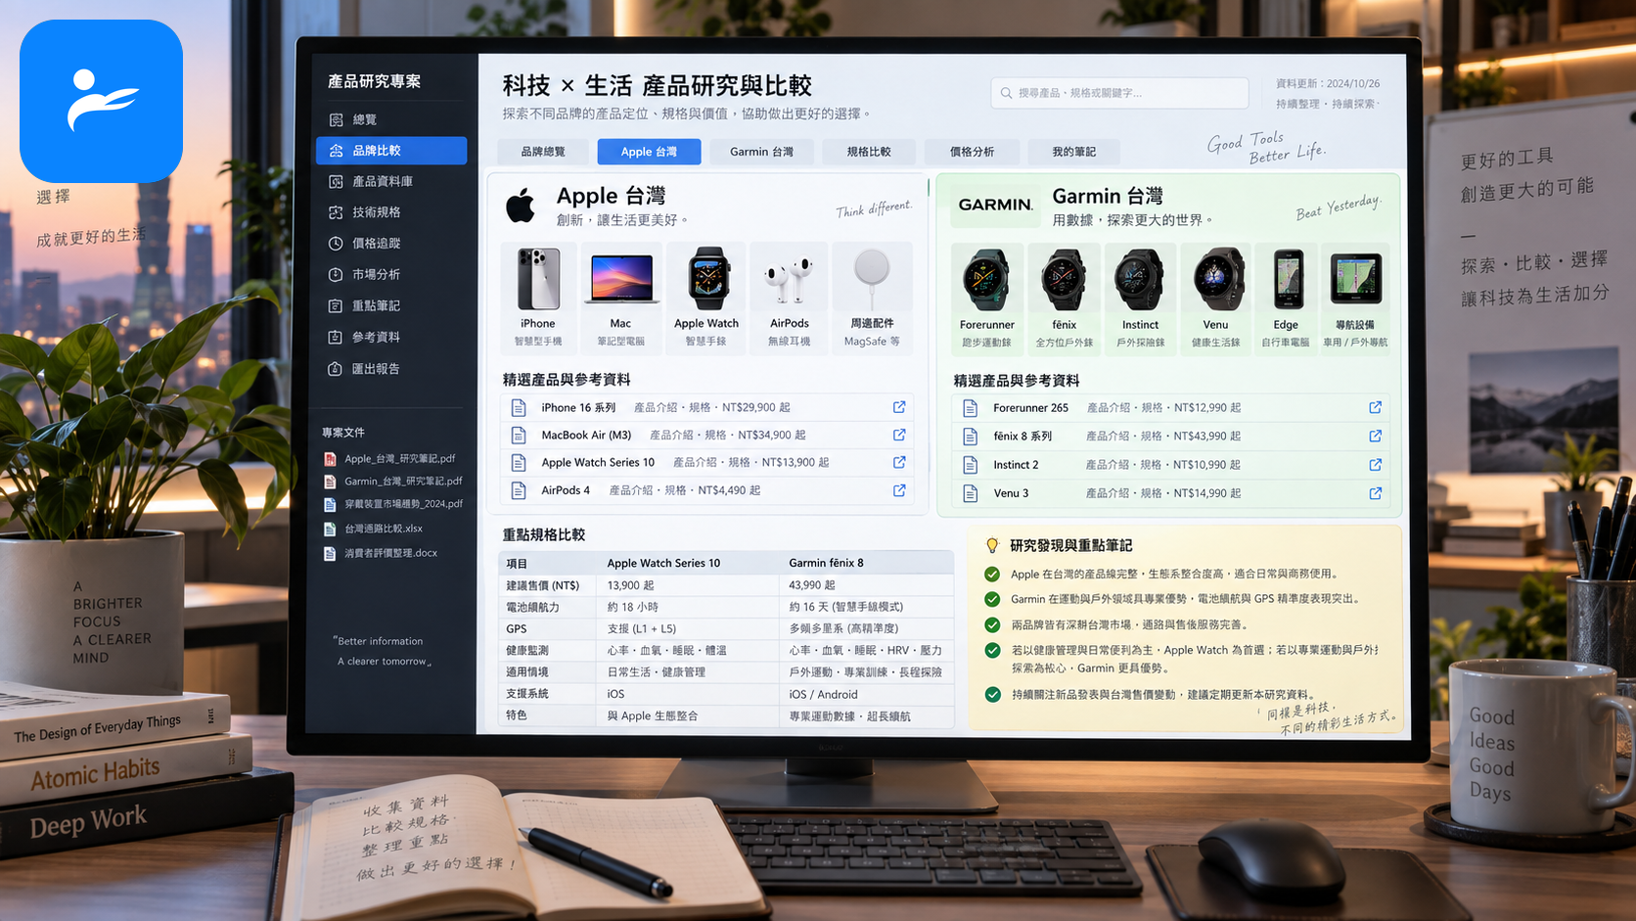Open 重點筆記 sidebar section
Image resolution: width=1636 pixels, height=921 pixels.
click(x=390, y=305)
